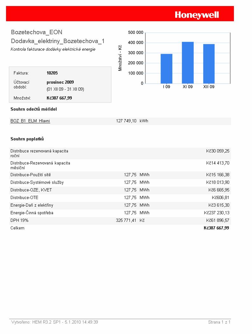Viewport: 252px width, 334px height.
Task: Click amount Kč606,81
Action: click(220, 198)
